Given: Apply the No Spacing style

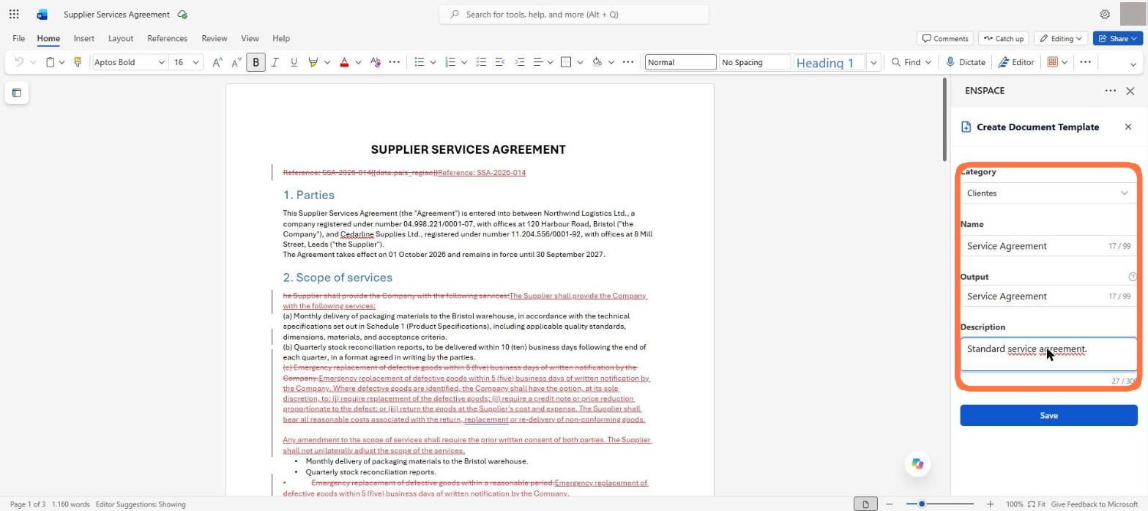Looking at the screenshot, I should (x=755, y=62).
